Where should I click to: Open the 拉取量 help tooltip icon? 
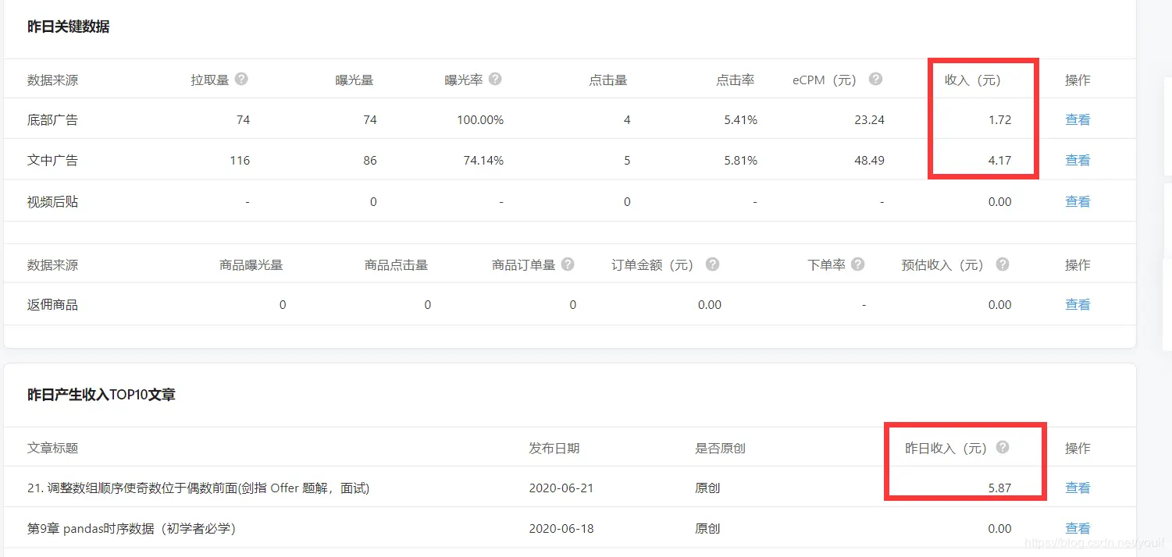[x=240, y=78]
